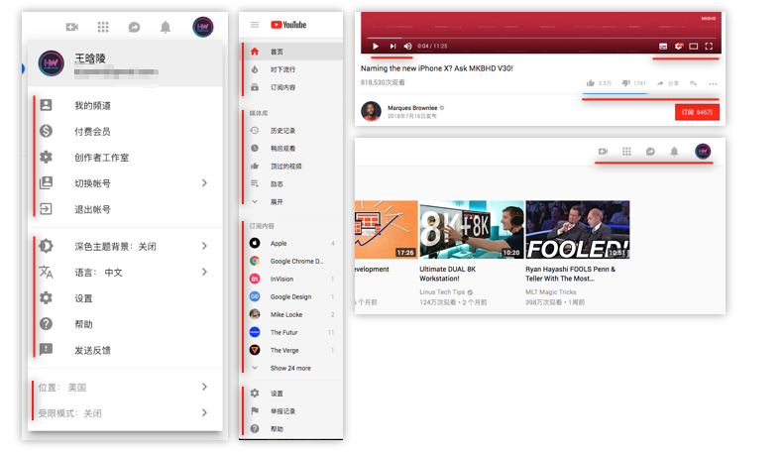Screen dimensions: 784x454
Task: Click notification bell above video thumbnails
Action: coord(674,151)
